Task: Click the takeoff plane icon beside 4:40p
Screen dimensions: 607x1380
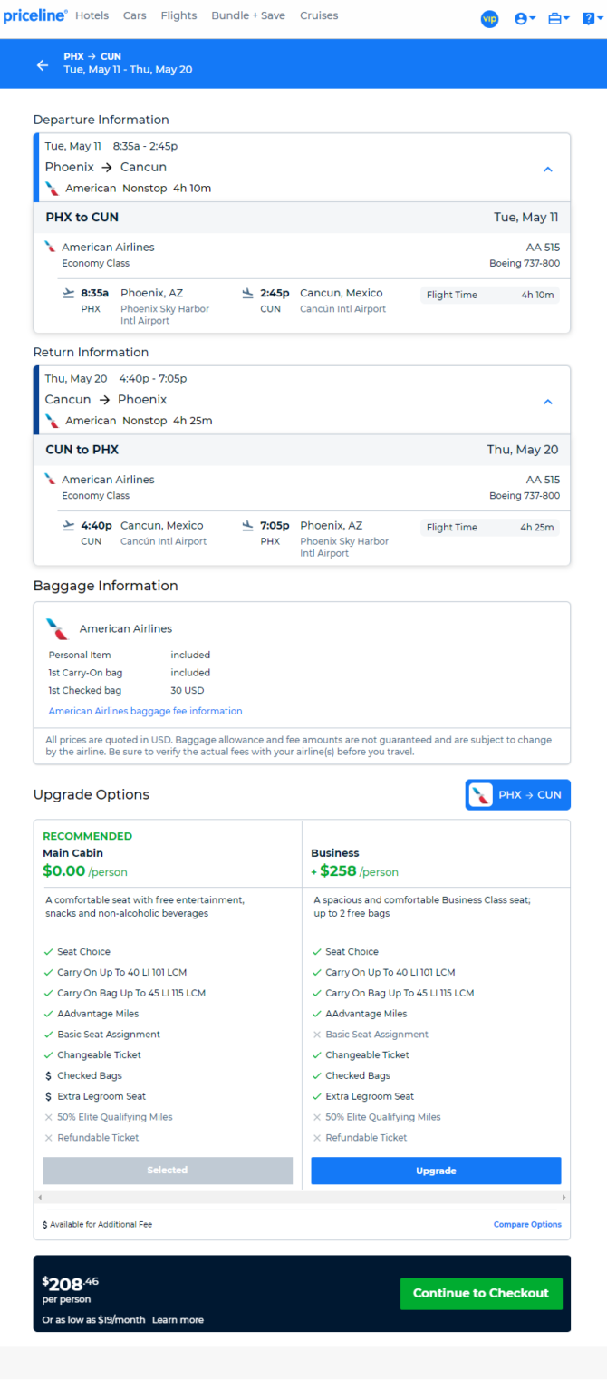Action: click(x=69, y=525)
